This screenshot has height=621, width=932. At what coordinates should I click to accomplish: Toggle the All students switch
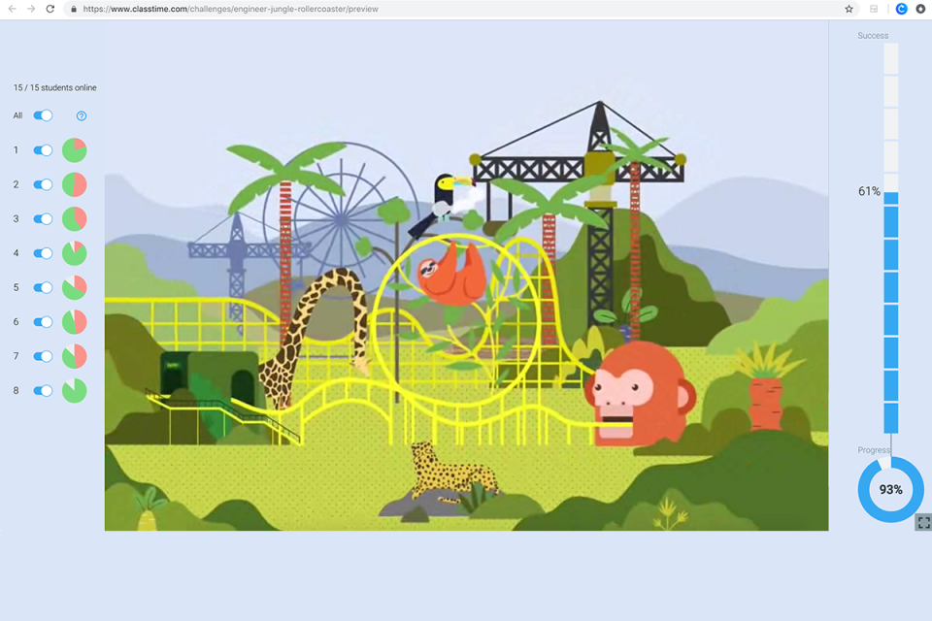coord(43,115)
